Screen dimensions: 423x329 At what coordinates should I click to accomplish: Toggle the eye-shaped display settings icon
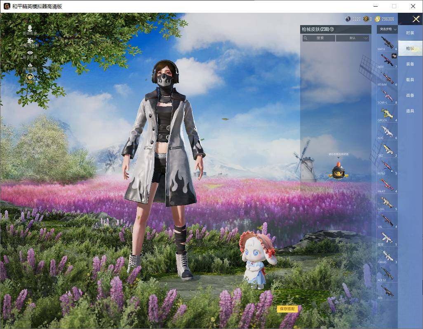coord(30,53)
